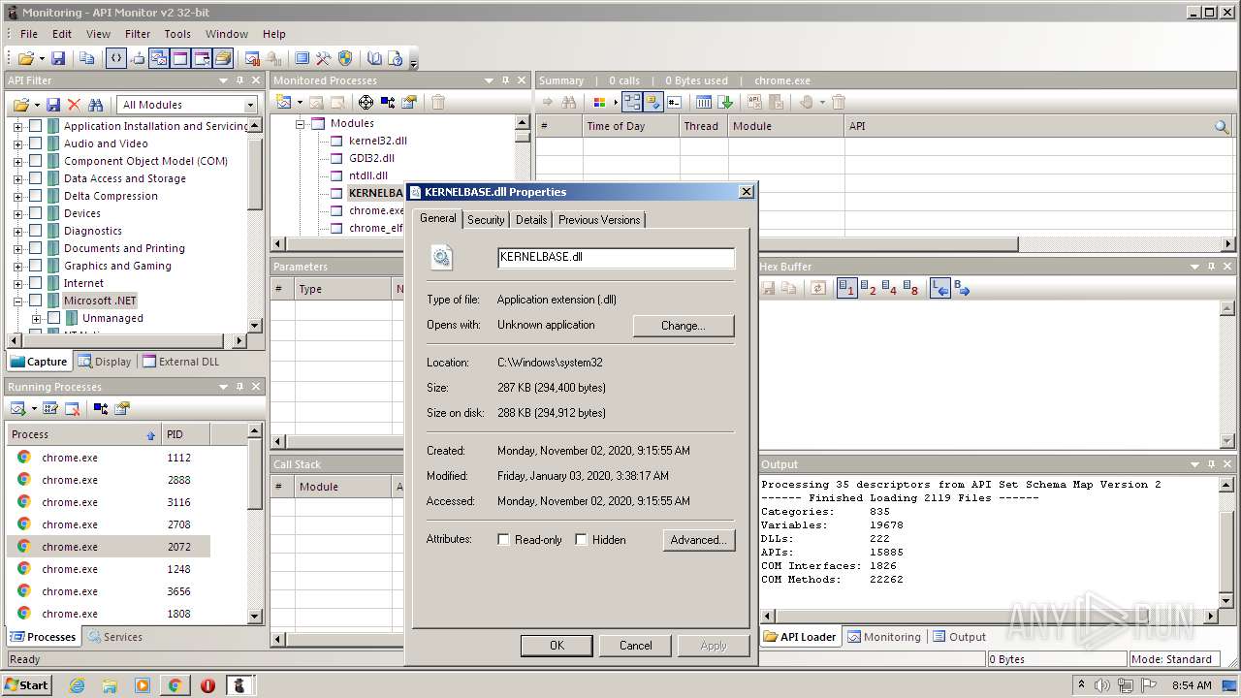The height and width of the screenshot is (698, 1241).
Task: Expand the Documents and Printing node
Action: point(17,248)
